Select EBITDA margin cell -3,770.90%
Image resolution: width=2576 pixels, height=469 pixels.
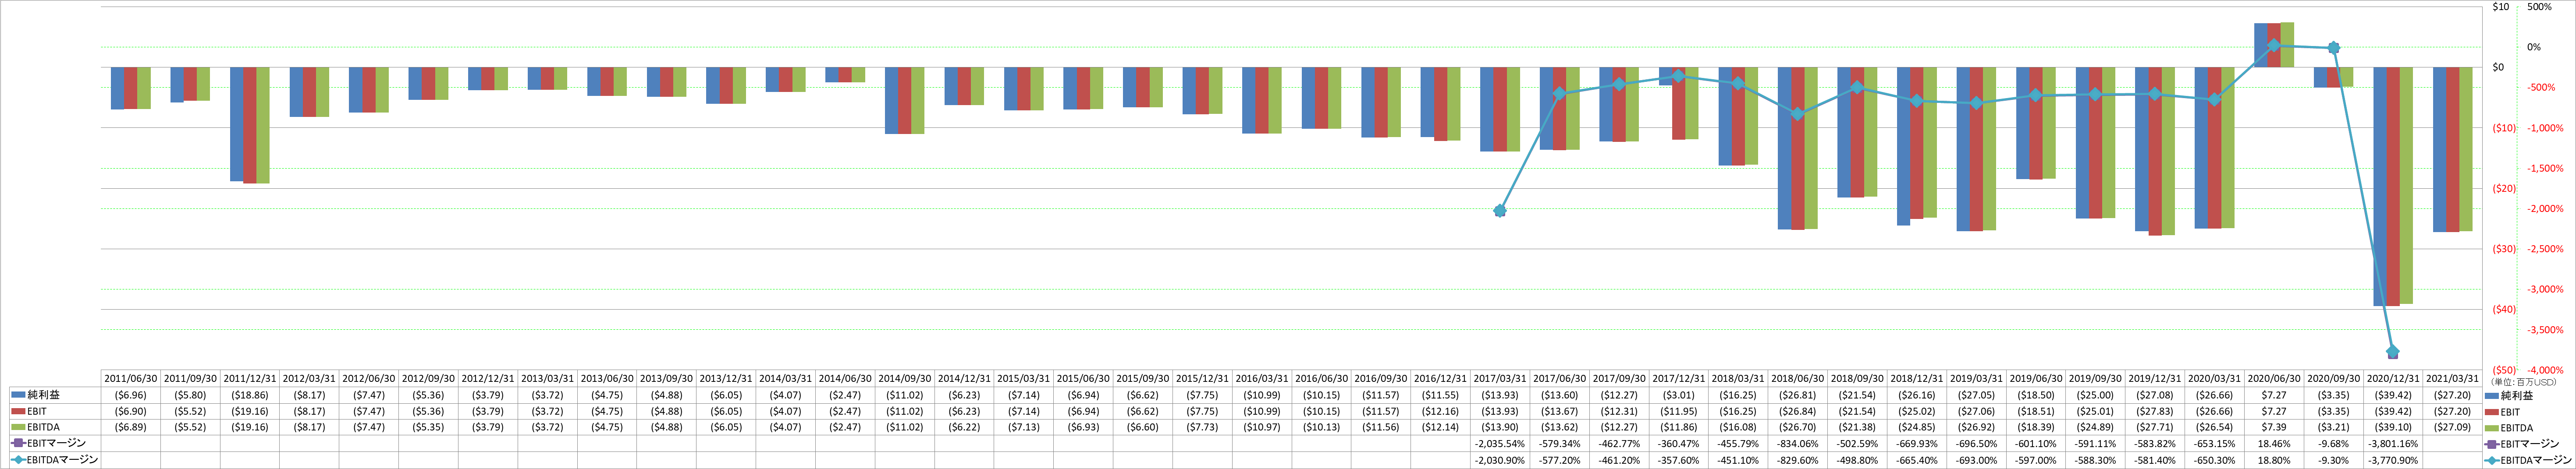2393,459
